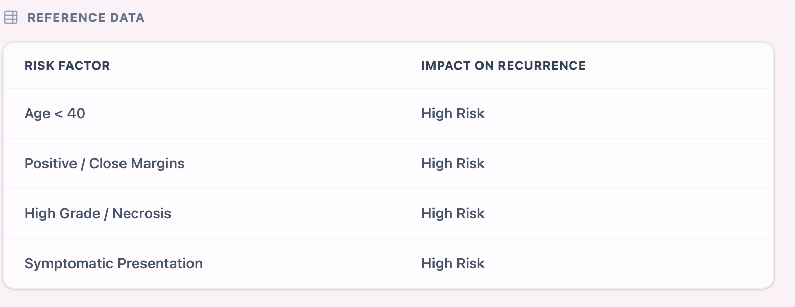This screenshot has width=795, height=307.
Task: Click the Impact on Recurrence column header
Action: 503,66
